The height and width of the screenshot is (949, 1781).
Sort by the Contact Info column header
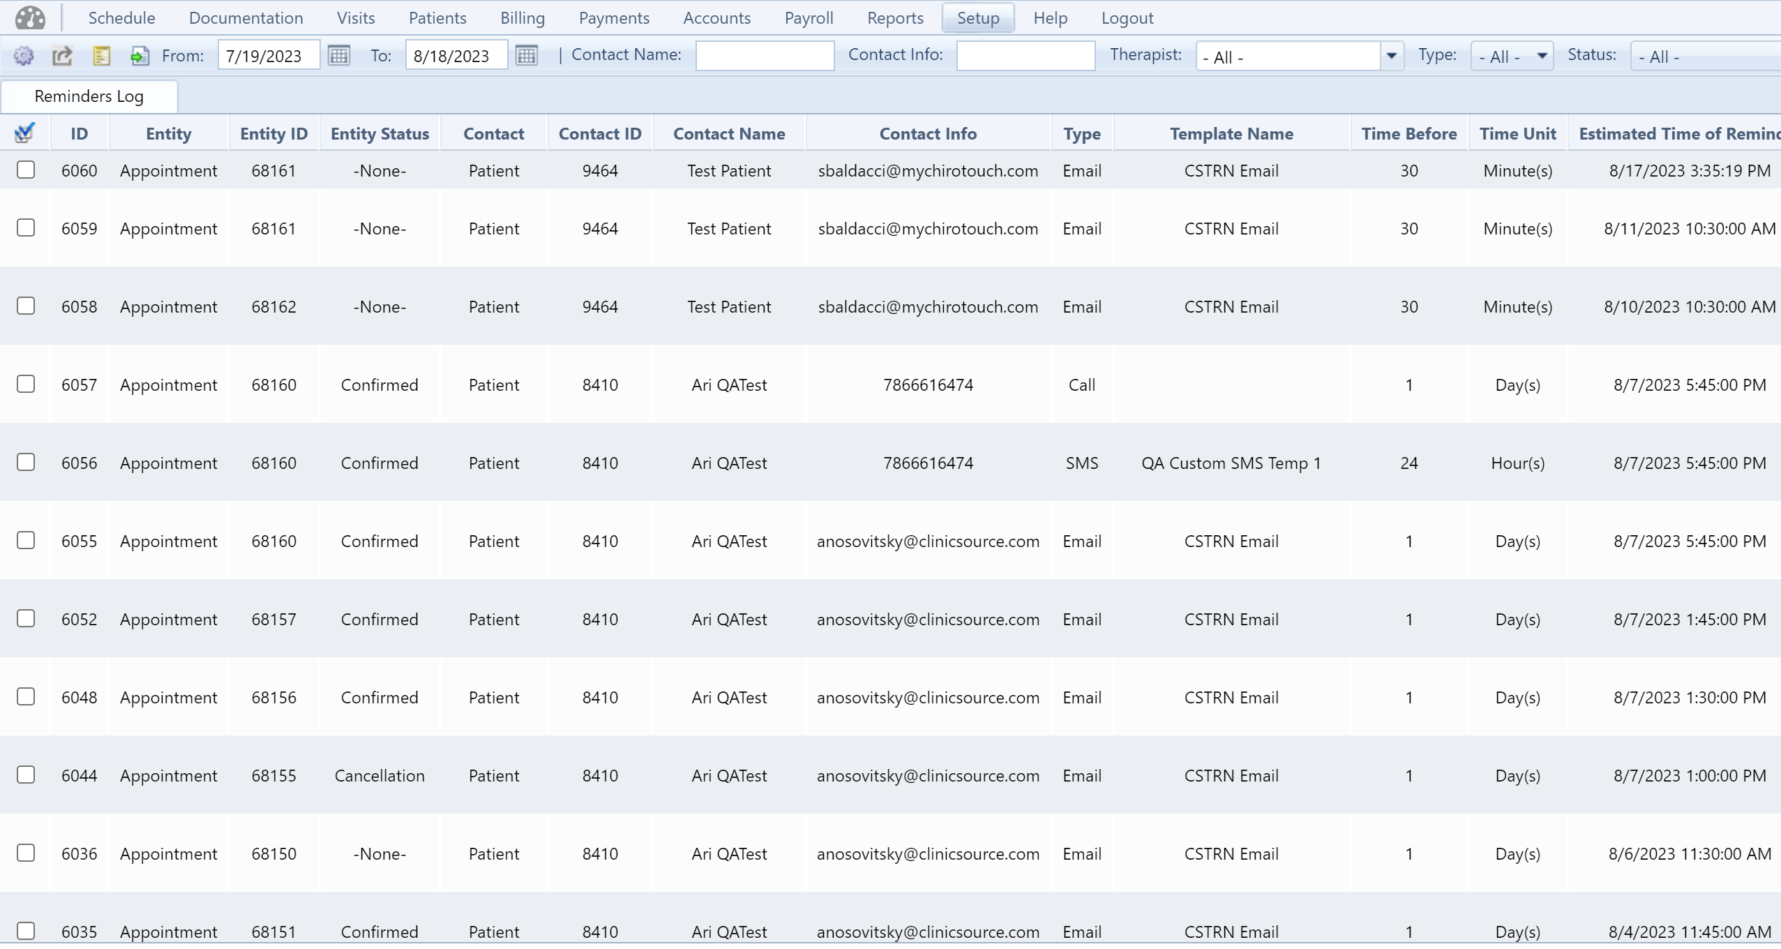pyautogui.click(x=928, y=133)
